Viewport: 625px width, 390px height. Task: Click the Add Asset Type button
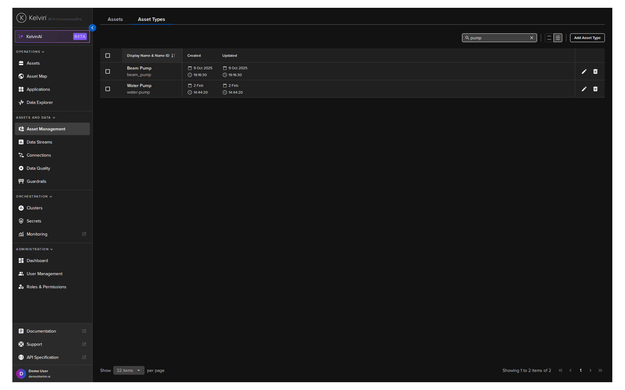pos(587,38)
